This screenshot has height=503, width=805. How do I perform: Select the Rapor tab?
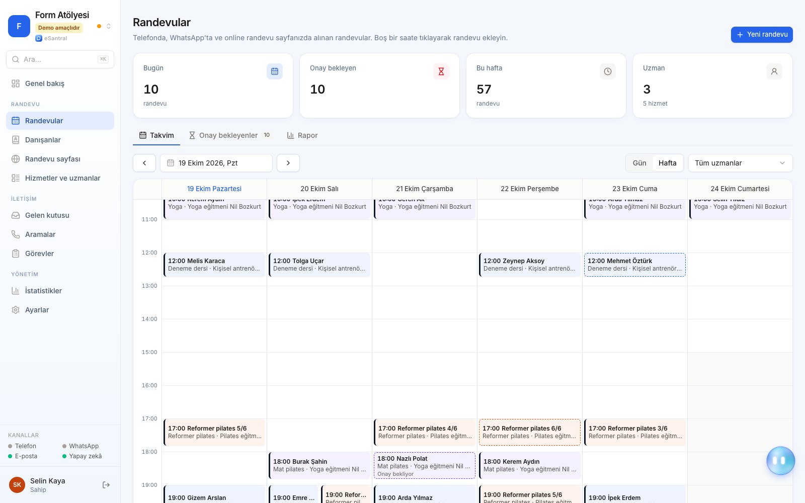coord(302,135)
